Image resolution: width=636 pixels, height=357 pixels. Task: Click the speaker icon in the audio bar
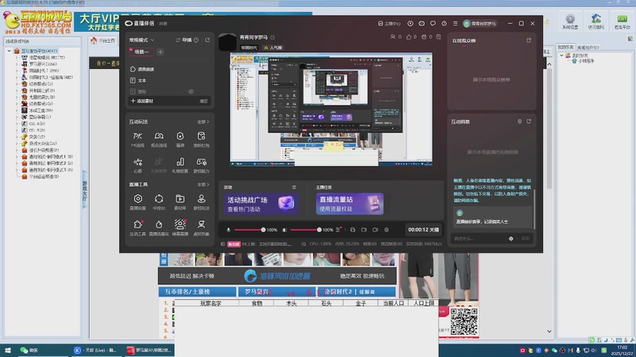[285, 230]
